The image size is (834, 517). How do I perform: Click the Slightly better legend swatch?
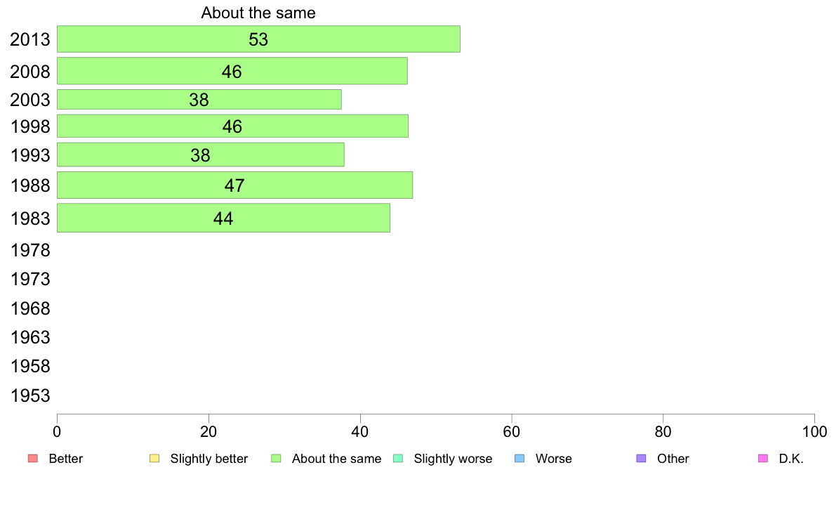tap(154, 459)
